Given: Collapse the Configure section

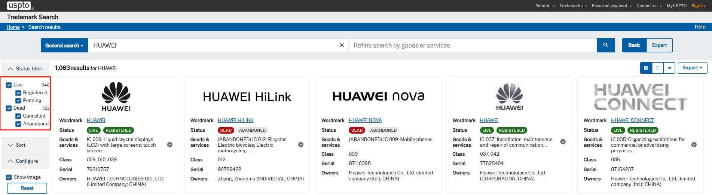Looking at the screenshot, I should [25, 161].
